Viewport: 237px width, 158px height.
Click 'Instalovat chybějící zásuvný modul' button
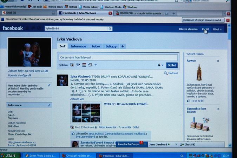point(203,20)
